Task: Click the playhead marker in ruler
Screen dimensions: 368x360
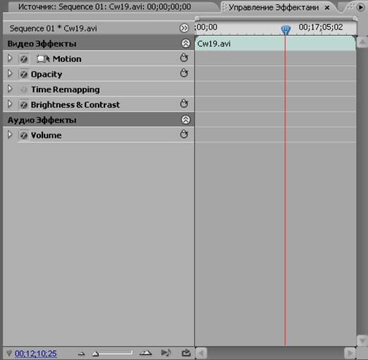Action: [286, 30]
